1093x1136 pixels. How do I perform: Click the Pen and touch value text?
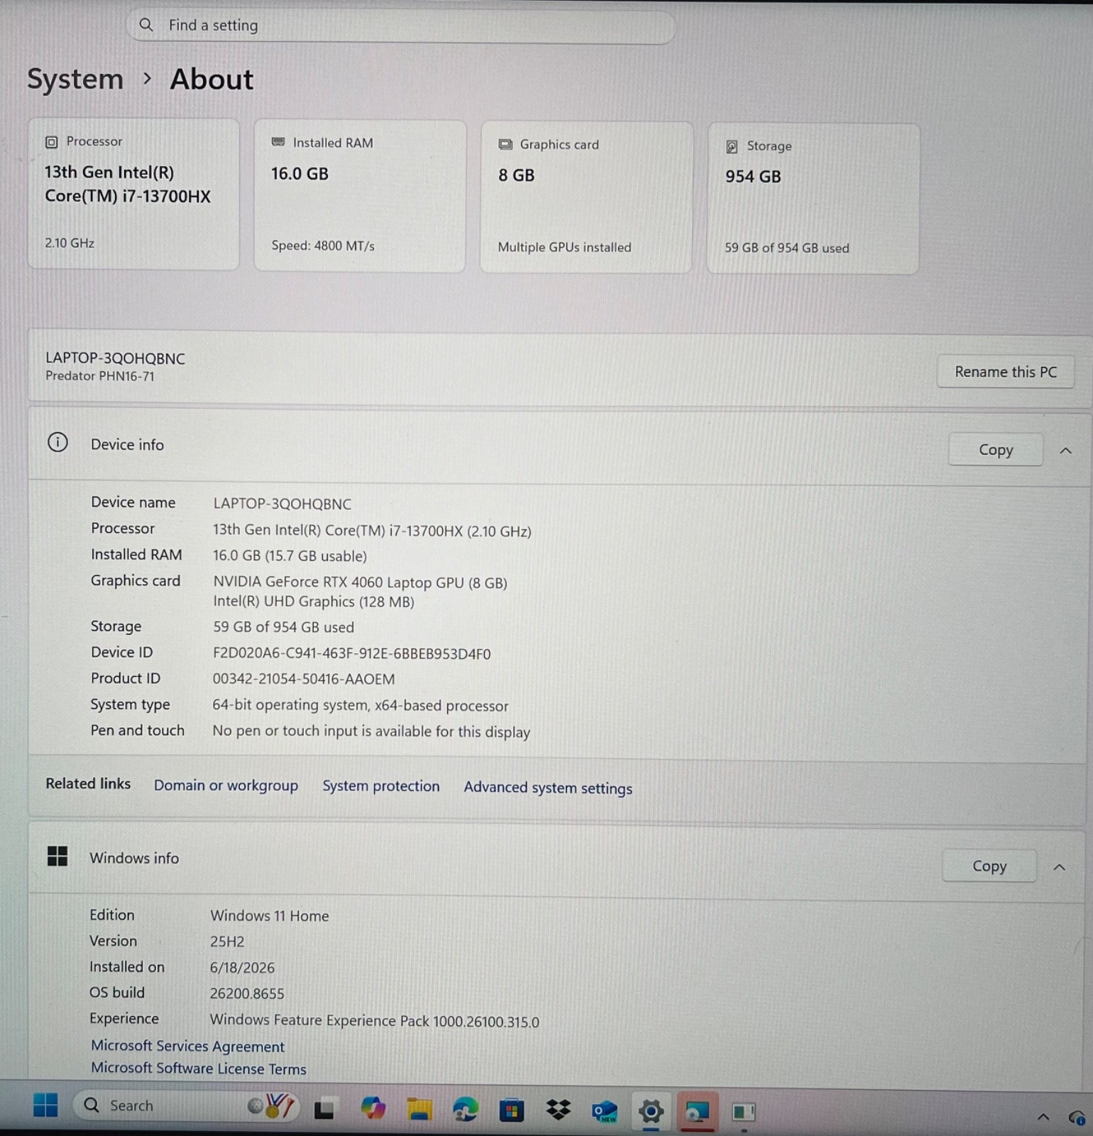[x=371, y=731]
